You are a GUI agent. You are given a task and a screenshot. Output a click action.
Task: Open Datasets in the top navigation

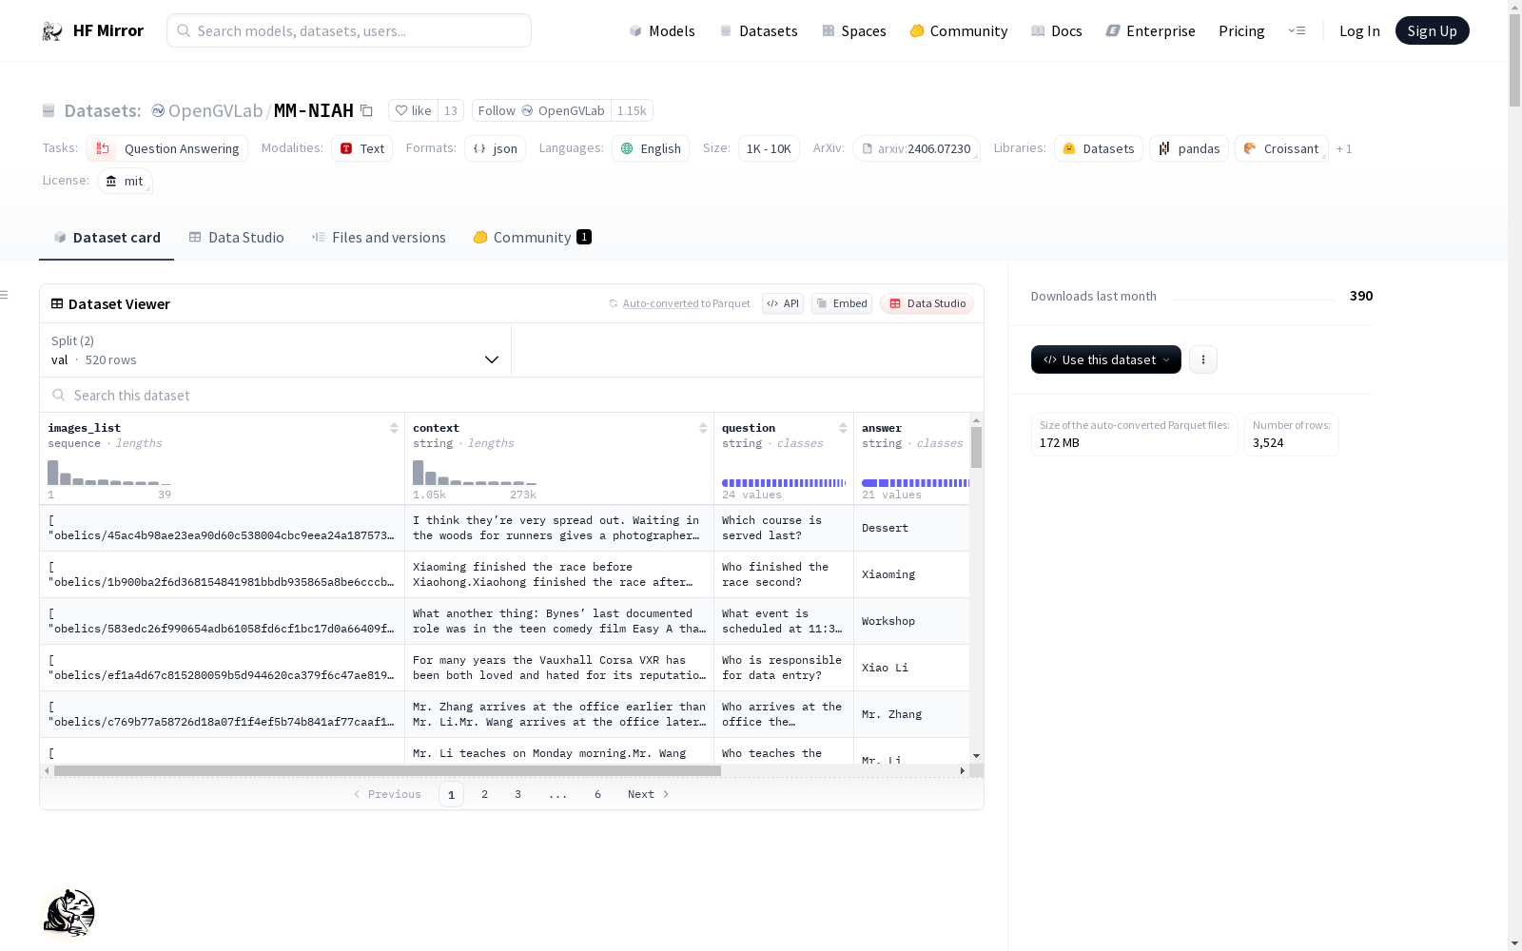pos(758,30)
